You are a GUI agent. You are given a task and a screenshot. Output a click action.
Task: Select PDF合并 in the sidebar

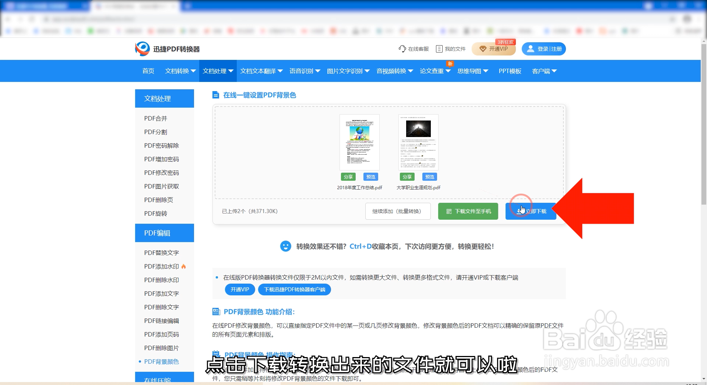(156, 118)
